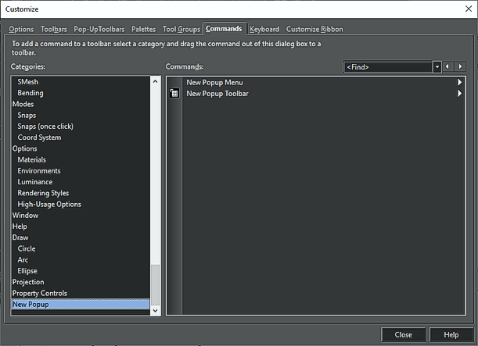Select the Snaps (once click) category

pos(45,127)
